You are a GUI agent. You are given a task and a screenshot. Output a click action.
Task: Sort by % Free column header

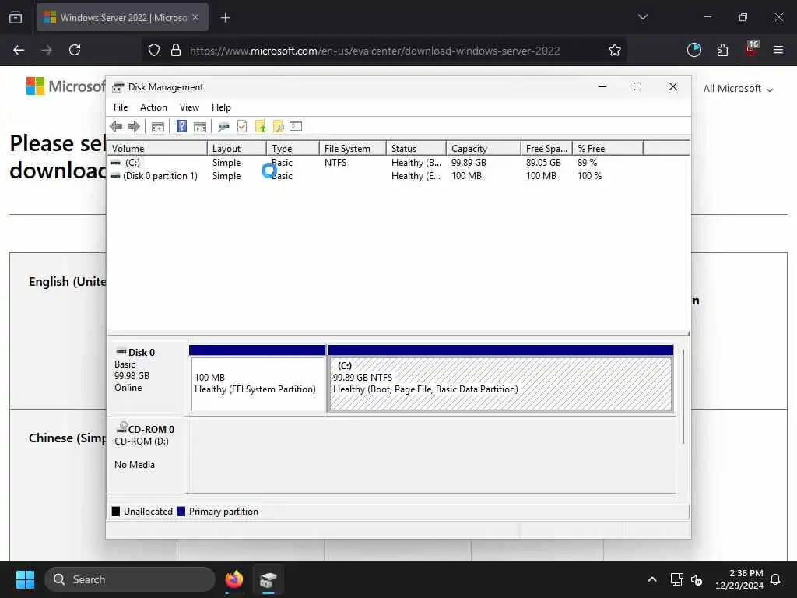pos(608,149)
